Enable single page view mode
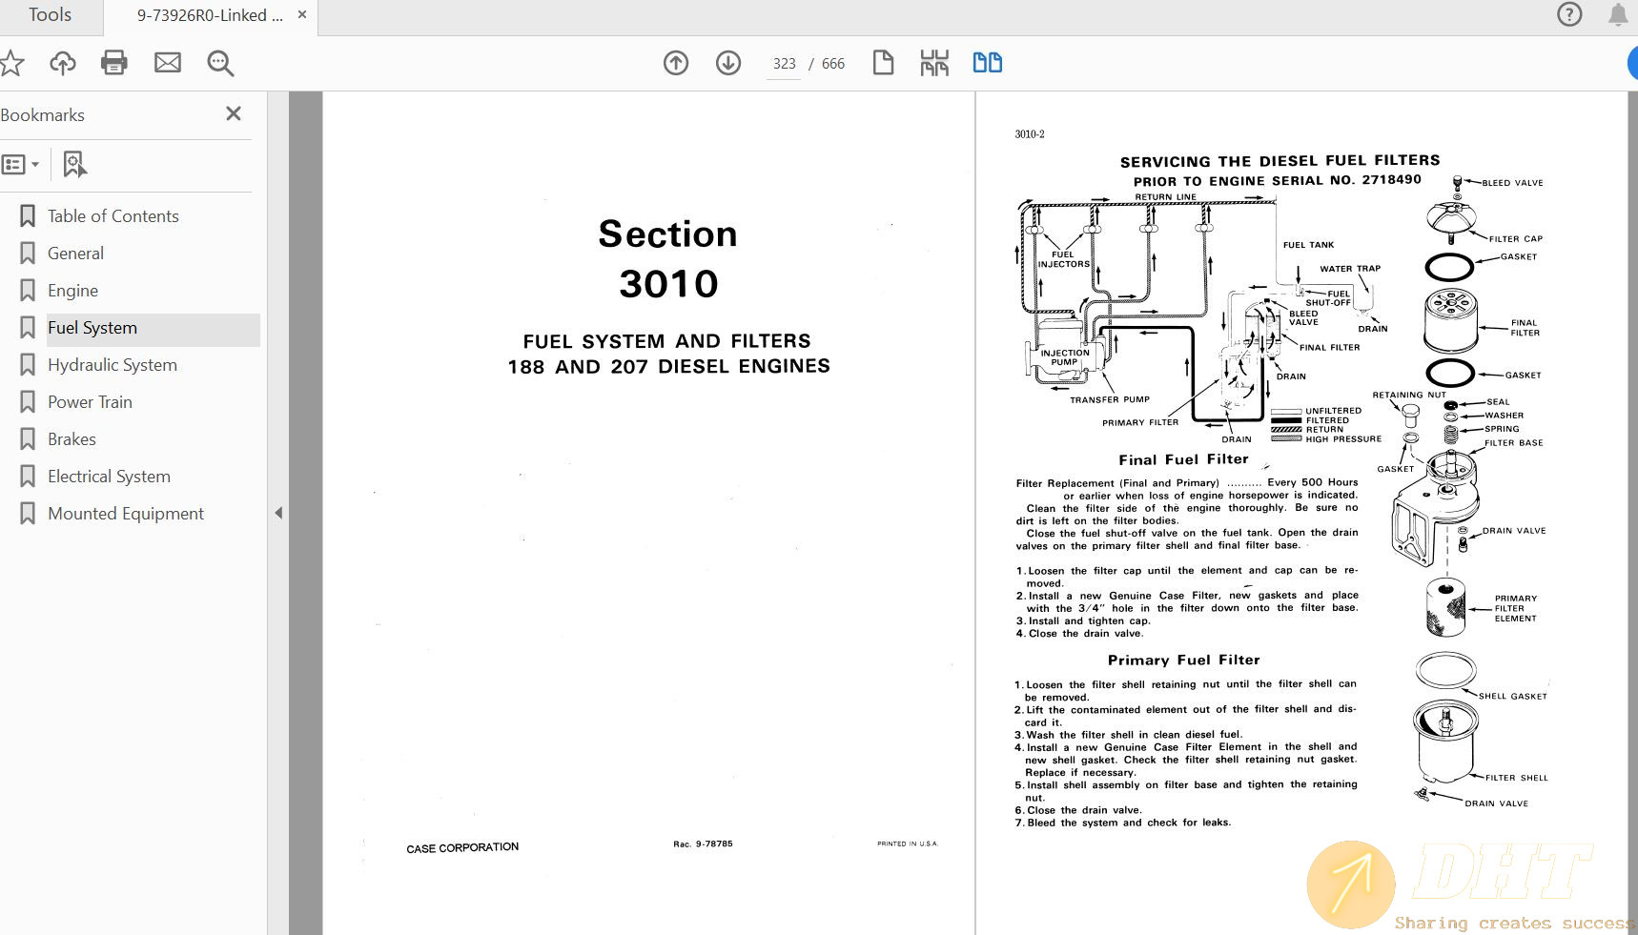This screenshot has width=1638, height=935. point(883,62)
